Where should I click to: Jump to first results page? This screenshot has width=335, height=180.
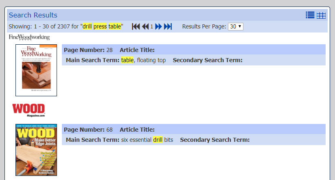click(136, 26)
